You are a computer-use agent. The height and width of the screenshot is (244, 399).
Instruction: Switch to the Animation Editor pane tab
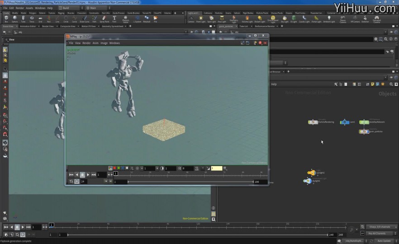click(x=28, y=26)
